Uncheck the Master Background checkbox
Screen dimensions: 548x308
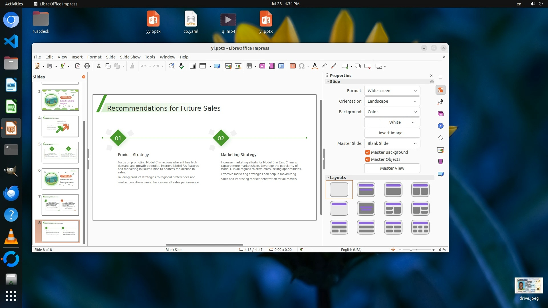[368, 152]
